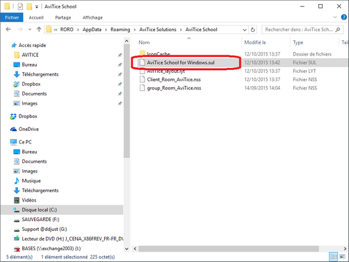The image size is (349, 262).
Task: Select the group_Room_AviTice.nss file
Action: (174, 88)
